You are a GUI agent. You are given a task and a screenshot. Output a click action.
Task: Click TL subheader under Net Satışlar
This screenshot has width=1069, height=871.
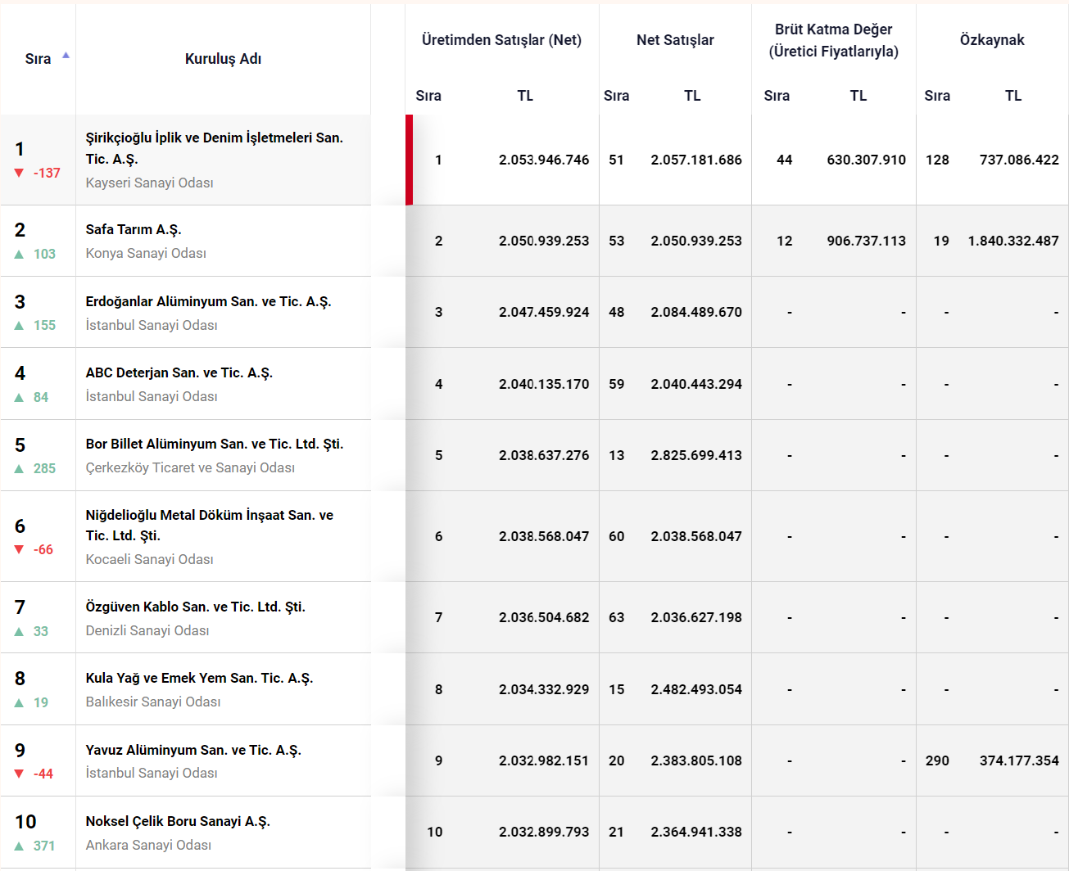point(692,96)
